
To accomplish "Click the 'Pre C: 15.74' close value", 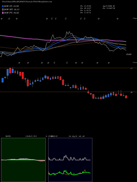I will pos(85,13).
